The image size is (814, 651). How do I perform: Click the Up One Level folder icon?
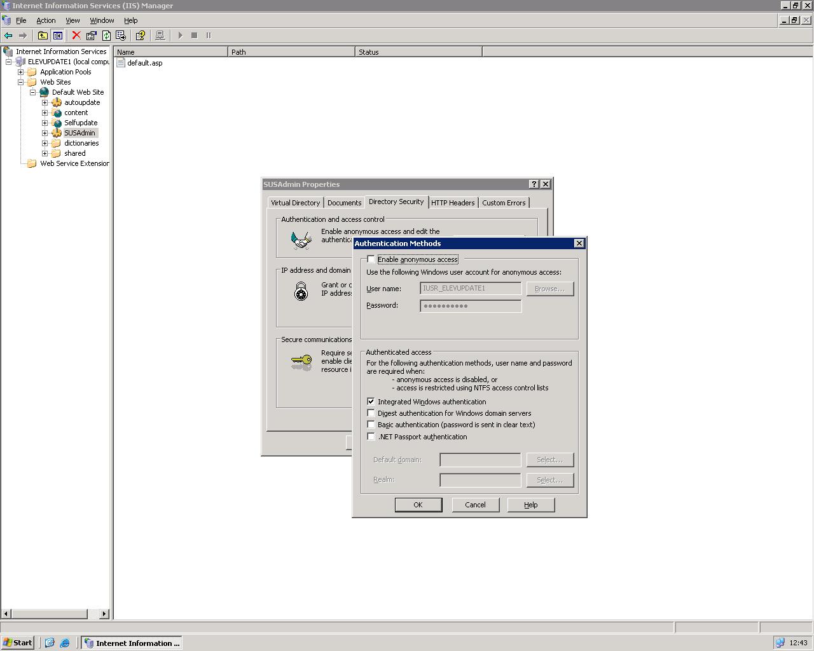pyautogui.click(x=43, y=36)
